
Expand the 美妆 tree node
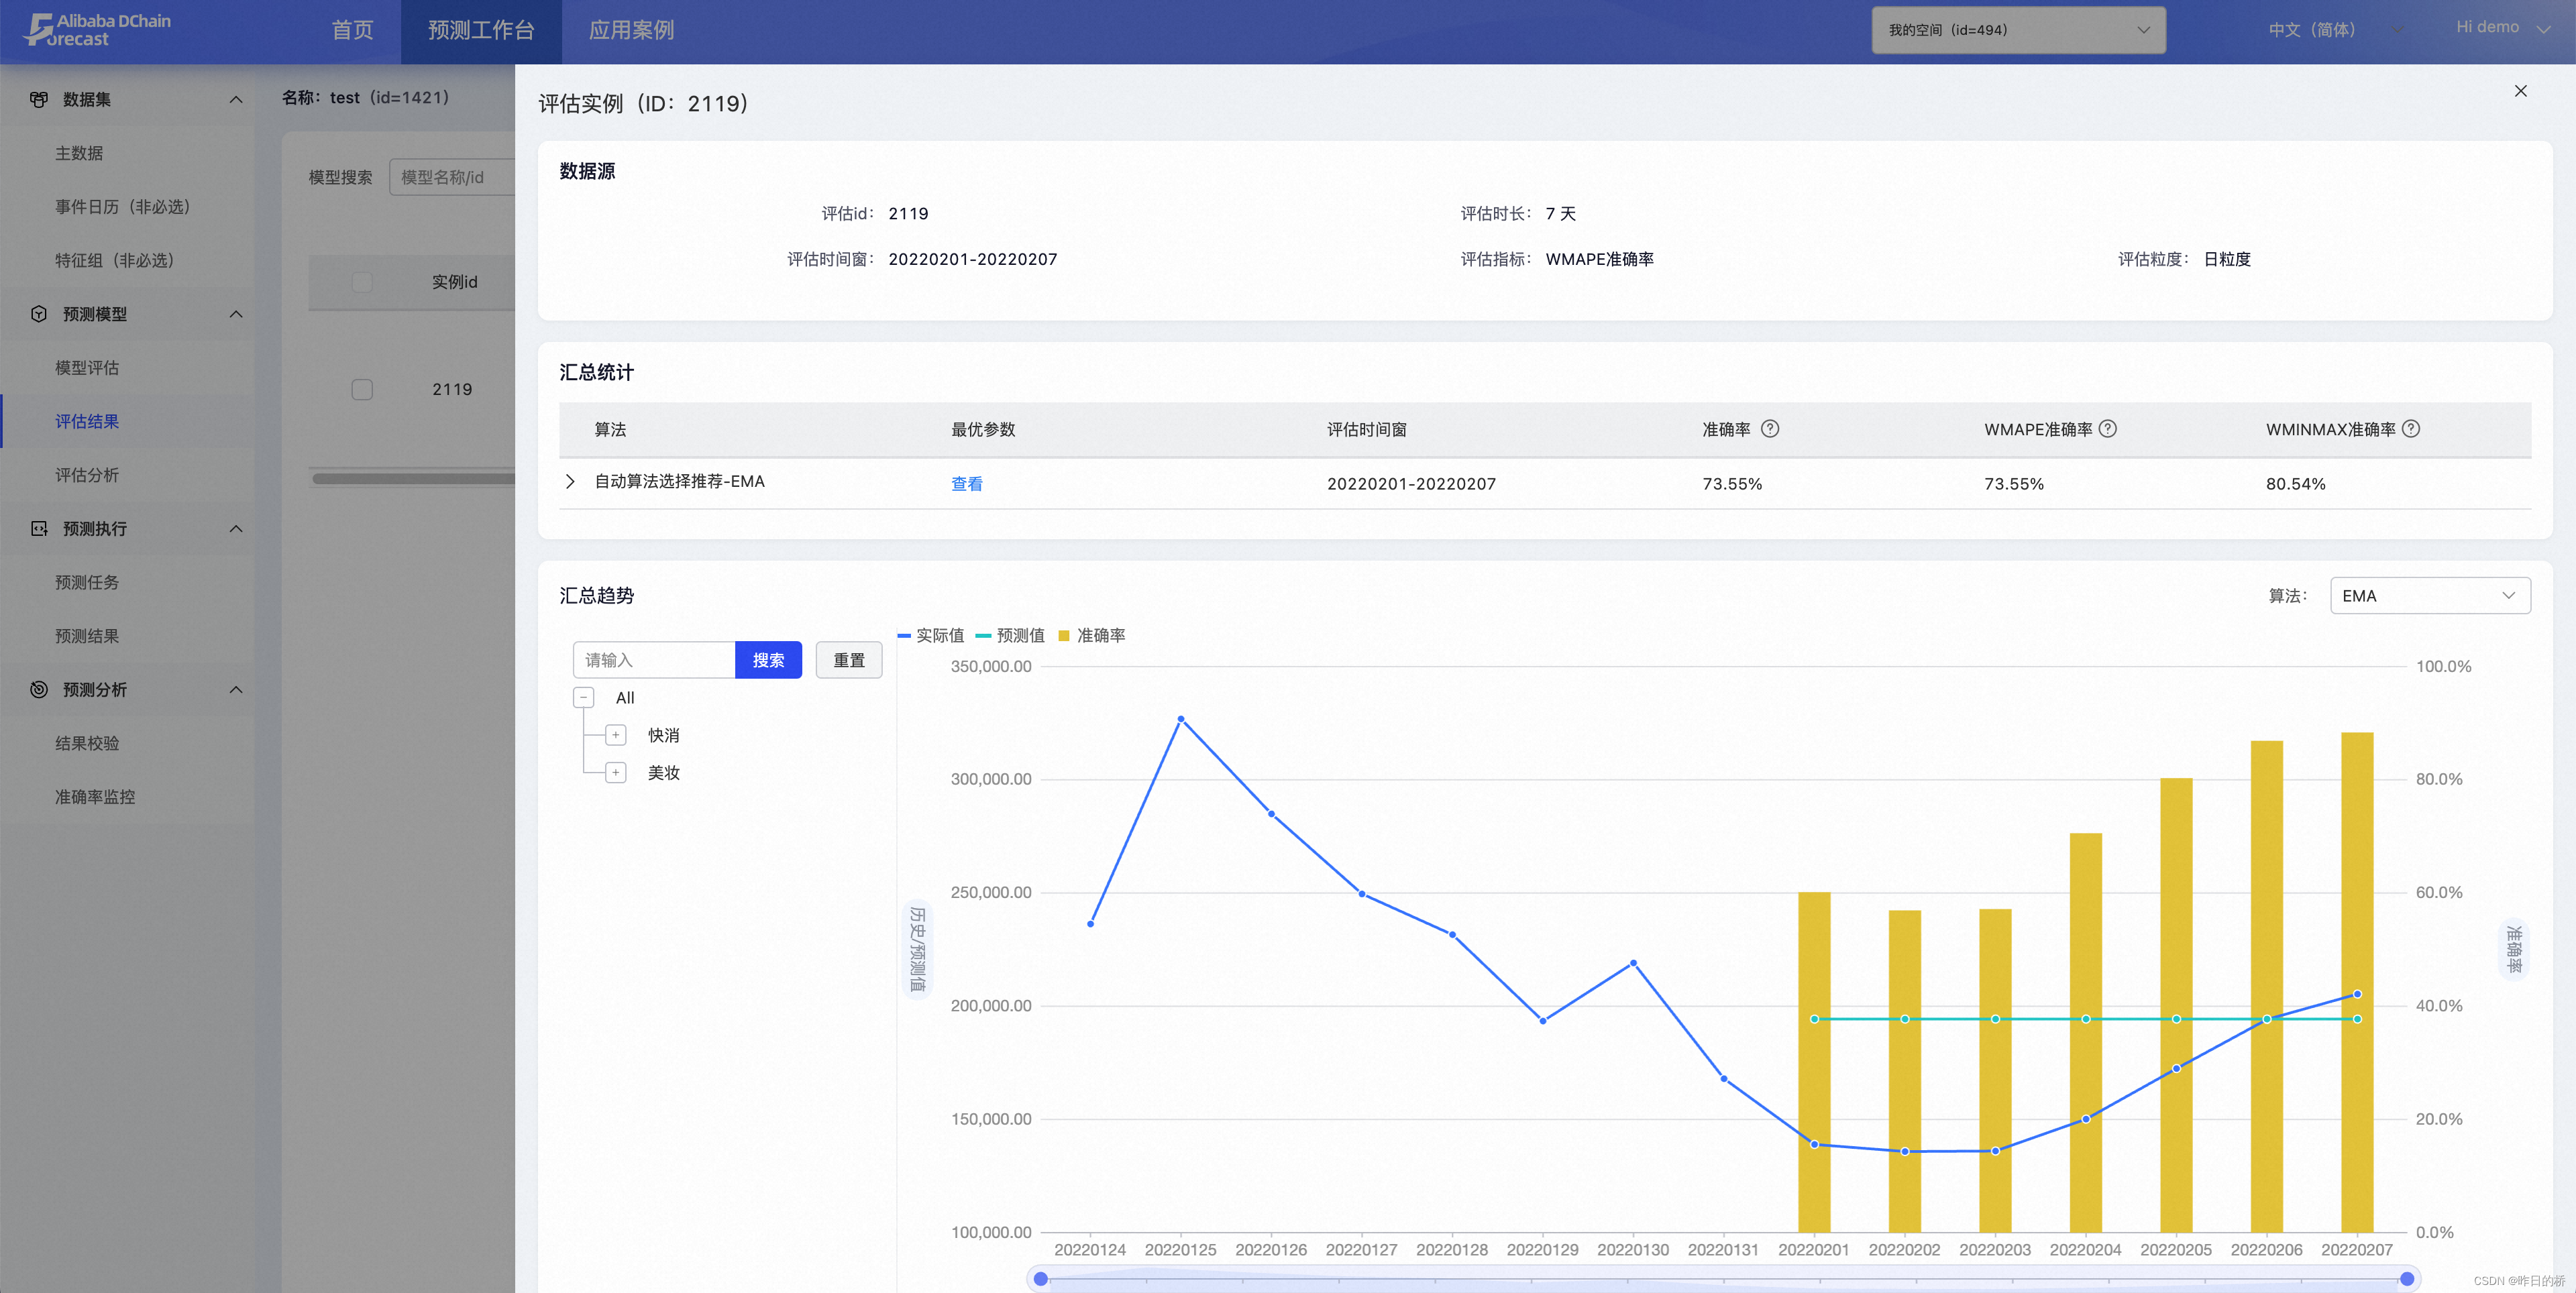coord(616,773)
